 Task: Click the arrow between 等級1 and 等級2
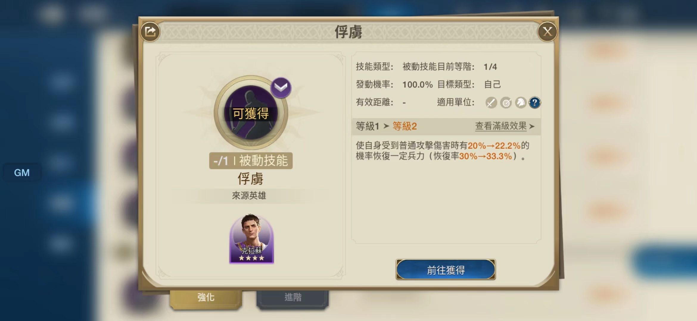(386, 126)
